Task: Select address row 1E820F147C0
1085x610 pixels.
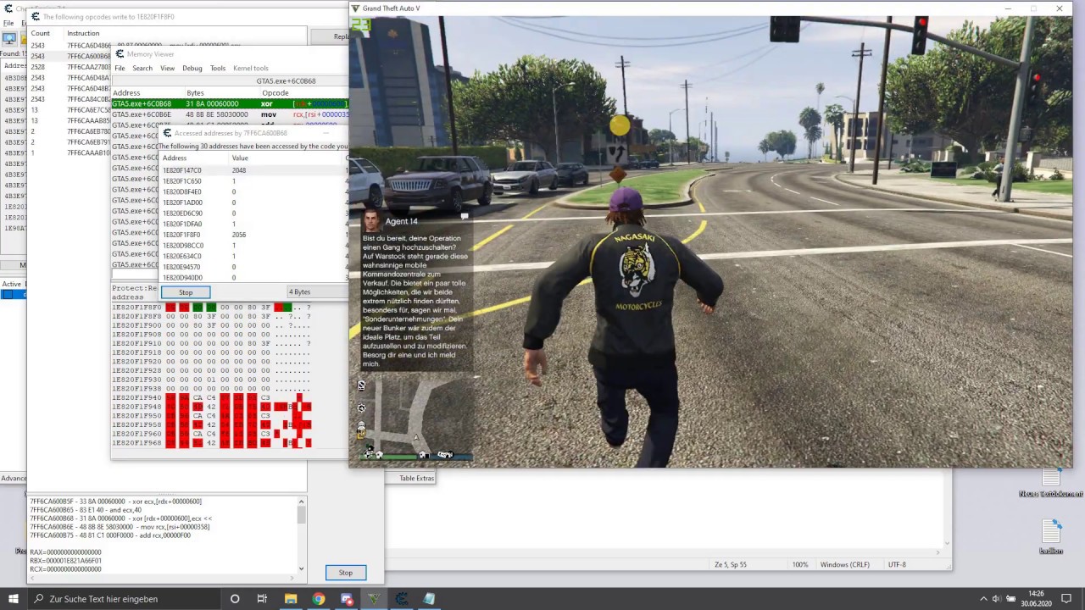Action: (x=253, y=170)
